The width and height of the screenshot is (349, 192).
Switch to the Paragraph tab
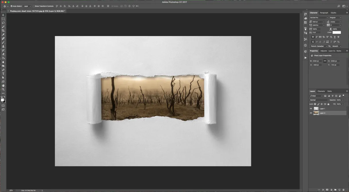(x=324, y=13)
